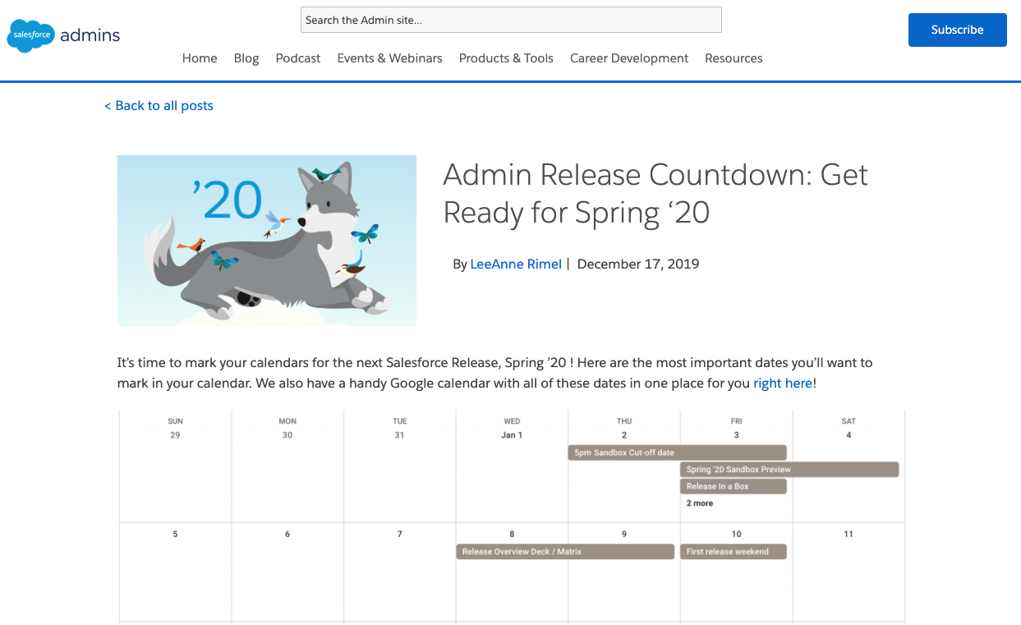
Task: Open the right here calendar link
Action: [x=783, y=383]
